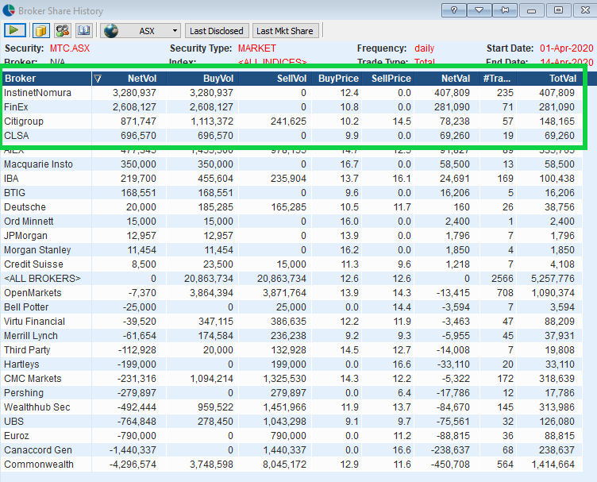
Task: Click the Last Mkt Share button
Action: pyautogui.click(x=285, y=31)
